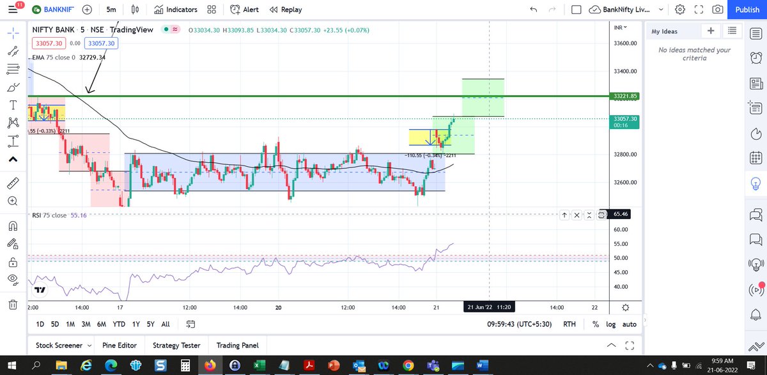Select the patterns tool
Image resolution: width=767 pixels, height=375 pixels.
(x=13, y=123)
